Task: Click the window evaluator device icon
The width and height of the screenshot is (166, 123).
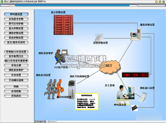Action: click(143, 97)
